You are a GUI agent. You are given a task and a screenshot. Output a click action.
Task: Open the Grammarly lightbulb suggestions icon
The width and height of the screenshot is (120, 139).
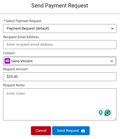[x=101, y=113]
